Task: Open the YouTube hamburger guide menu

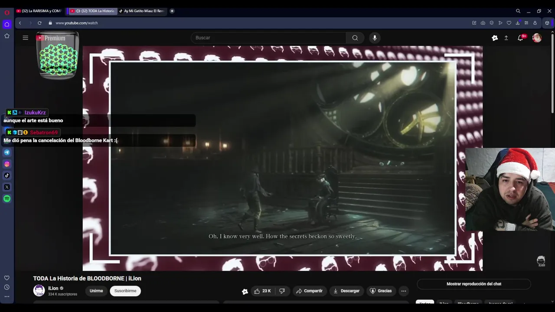Action: (26, 38)
